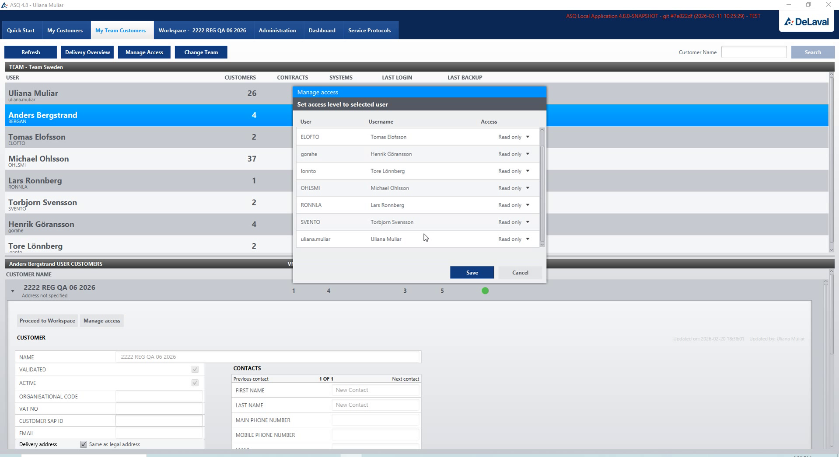The height and width of the screenshot is (457, 839).
Task: Toggle the VALIDATED checkbox
Action: pos(195,369)
